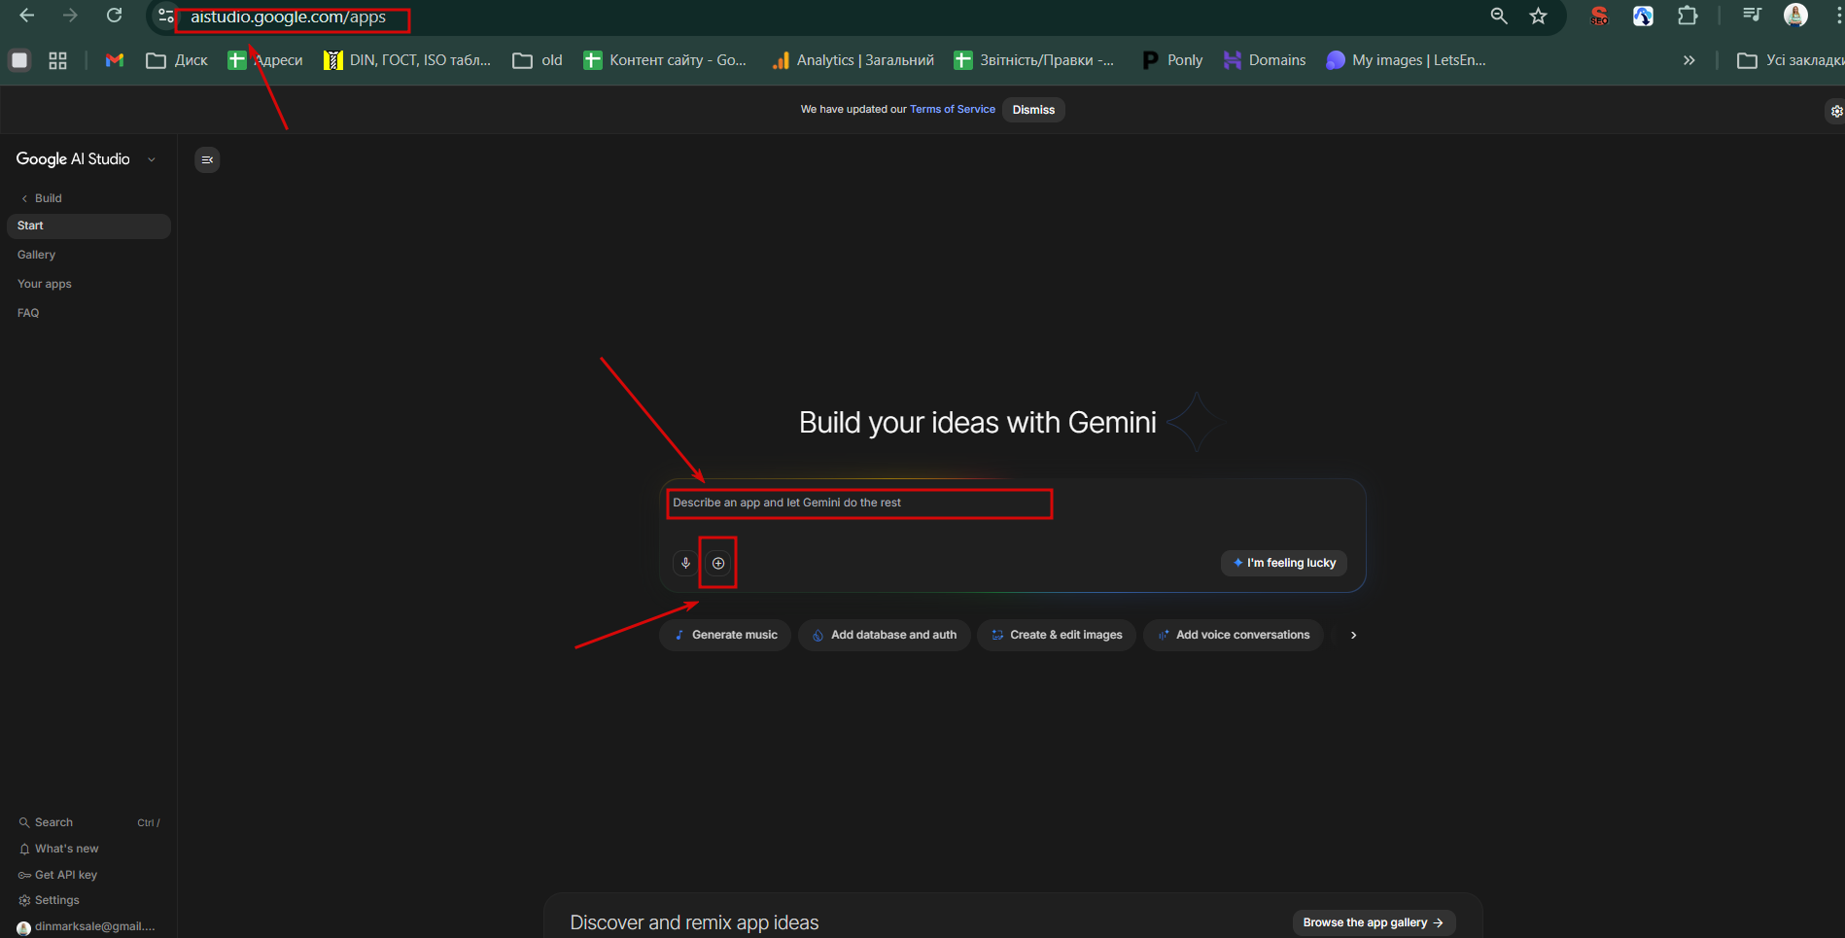Viewport: 1845px width, 938px height.
Task: Open the FAQ sidebar item
Action: pos(88,313)
